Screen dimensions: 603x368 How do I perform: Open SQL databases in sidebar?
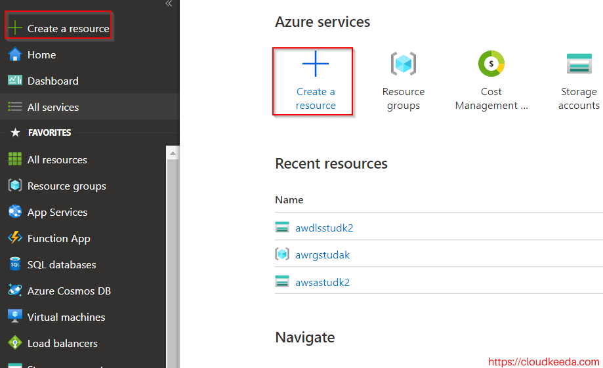[62, 264]
